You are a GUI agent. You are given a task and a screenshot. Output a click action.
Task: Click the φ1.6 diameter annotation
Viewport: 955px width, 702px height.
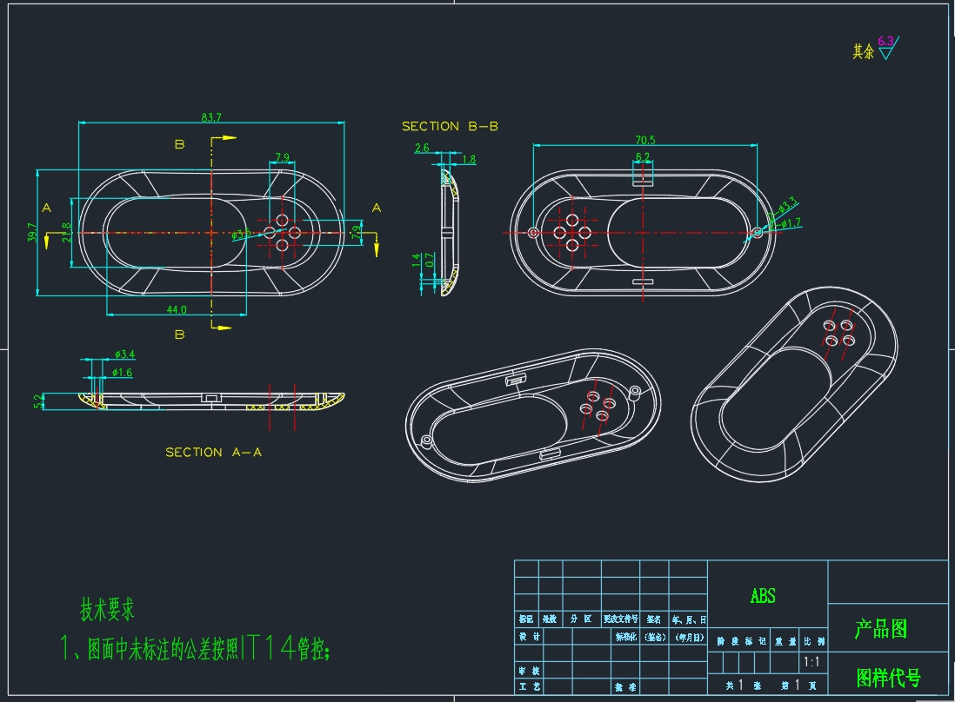[x=123, y=373]
